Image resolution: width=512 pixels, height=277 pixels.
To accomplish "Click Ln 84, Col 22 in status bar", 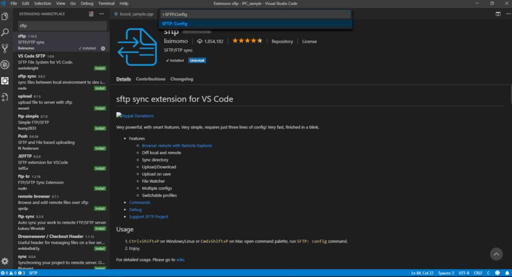I will [x=422, y=273].
